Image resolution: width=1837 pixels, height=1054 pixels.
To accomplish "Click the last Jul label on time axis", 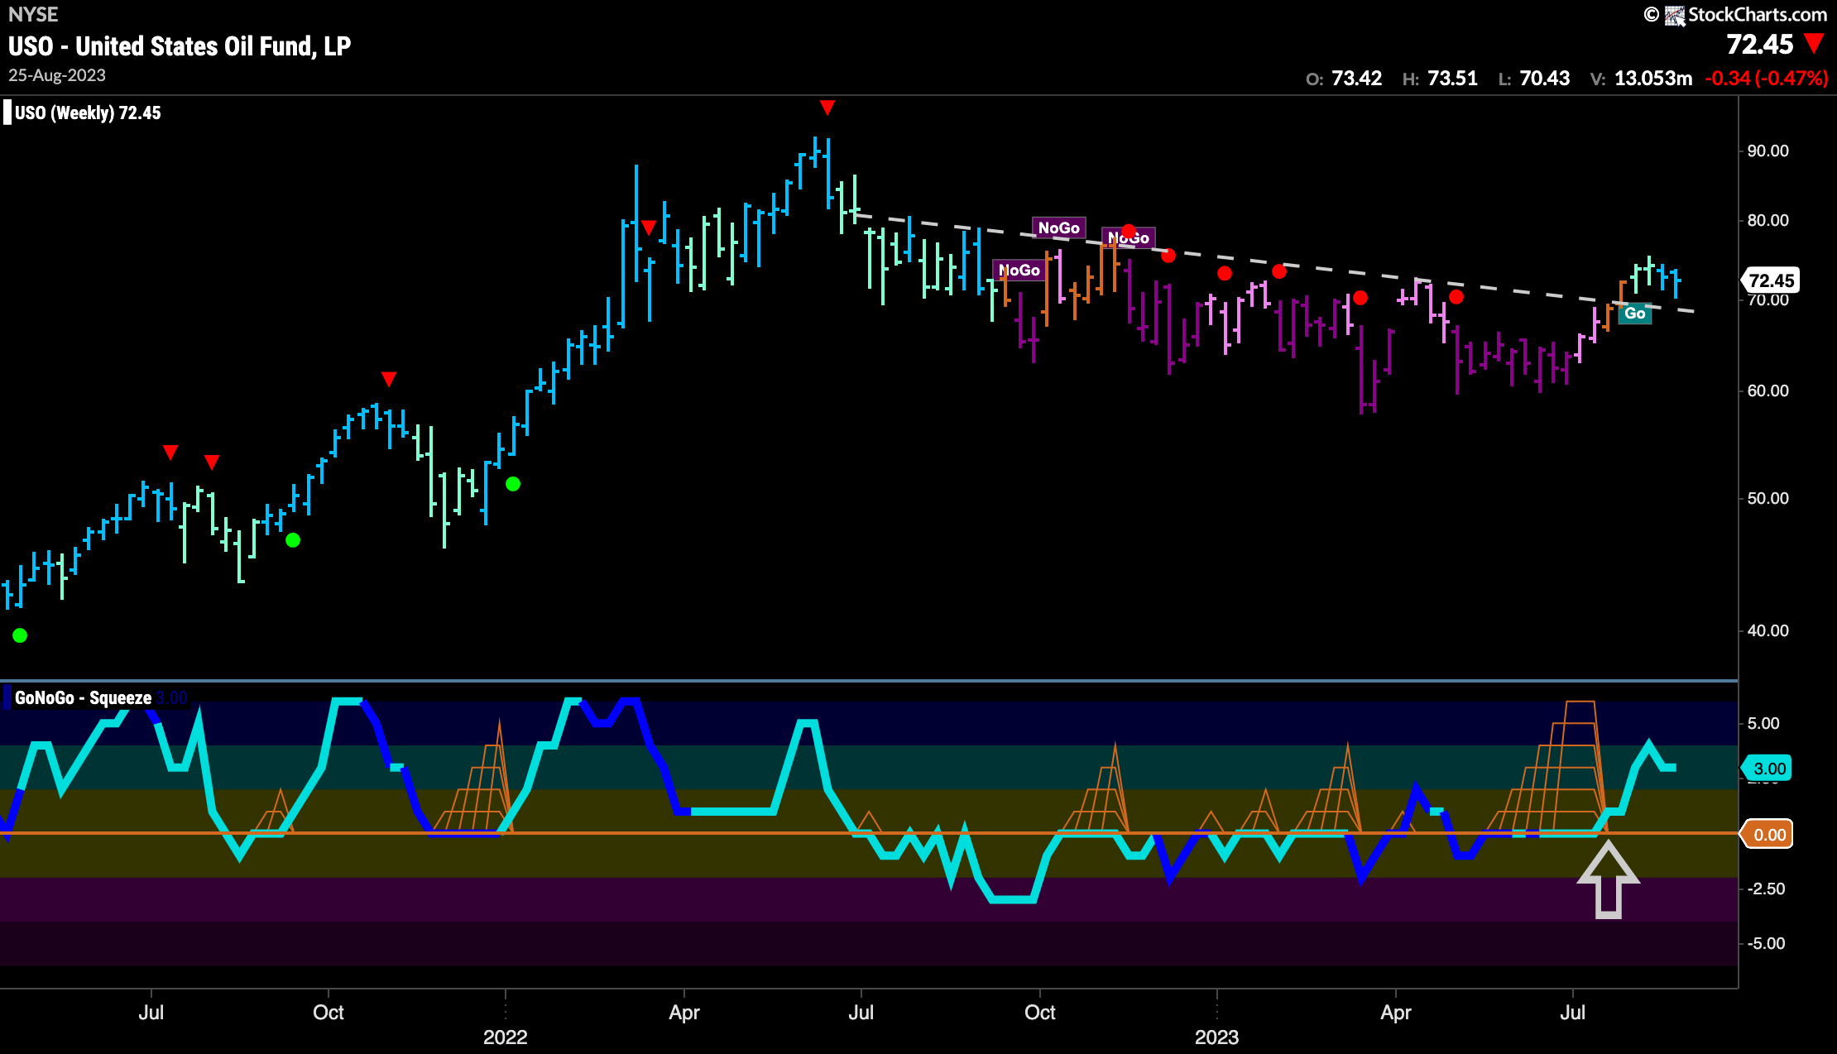I will [1572, 1013].
